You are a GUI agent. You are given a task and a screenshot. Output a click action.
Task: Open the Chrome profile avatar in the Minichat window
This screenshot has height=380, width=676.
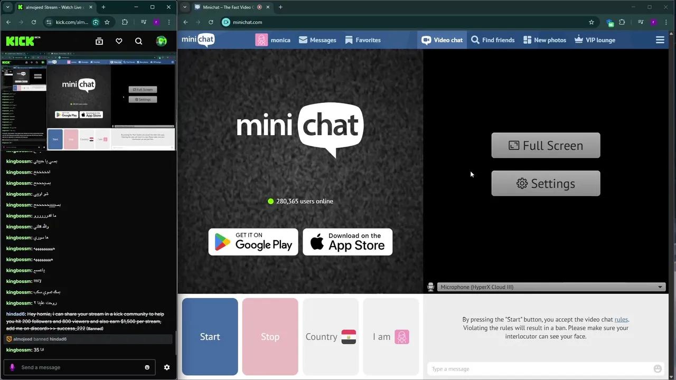click(653, 22)
